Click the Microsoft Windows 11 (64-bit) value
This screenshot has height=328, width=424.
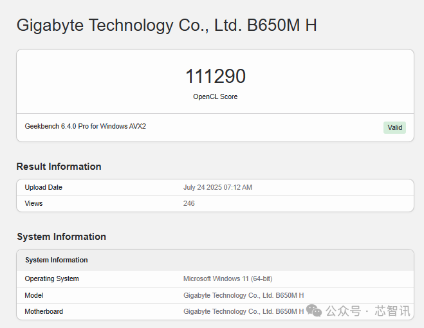[x=228, y=278]
